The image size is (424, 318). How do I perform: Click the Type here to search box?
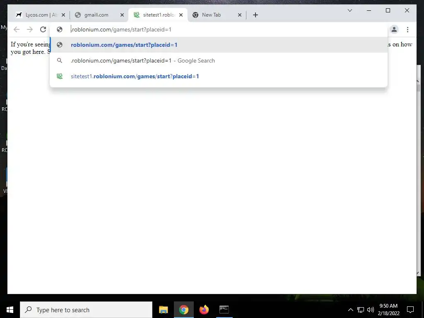(x=86, y=310)
